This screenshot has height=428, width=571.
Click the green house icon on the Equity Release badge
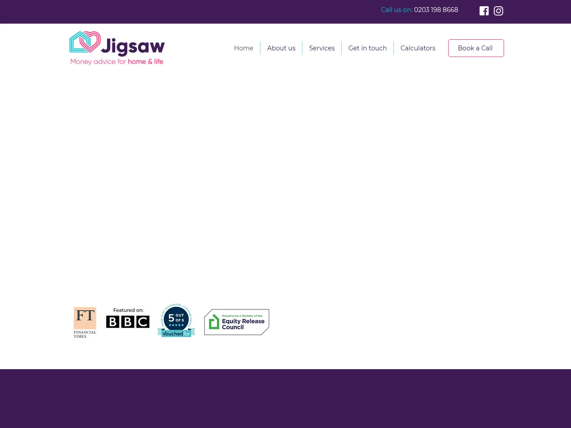(x=214, y=321)
